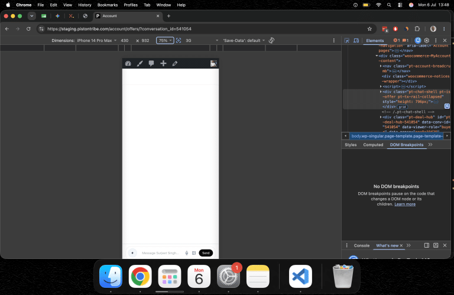
Task: Click the microphone icon in the message bar
Action: (186, 253)
